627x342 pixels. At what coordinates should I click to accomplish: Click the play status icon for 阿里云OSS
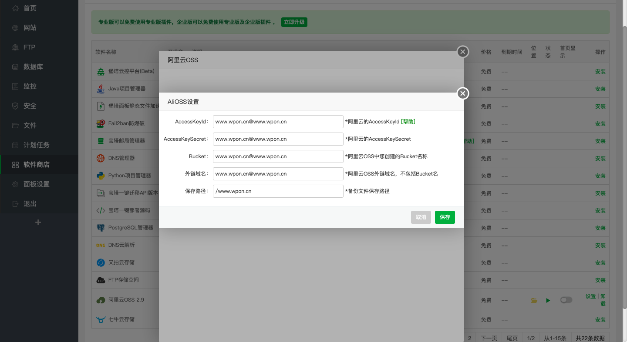coord(548,300)
